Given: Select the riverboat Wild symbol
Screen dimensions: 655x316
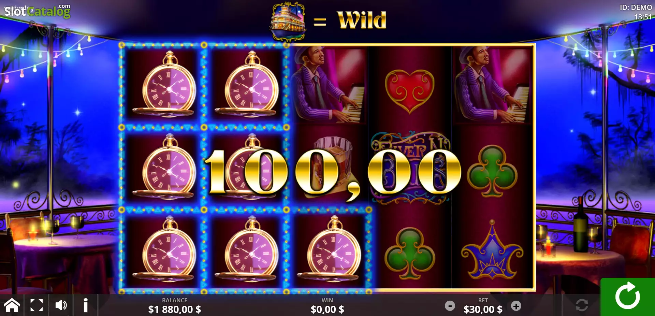Looking at the screenshot, I should coord(288,21).
